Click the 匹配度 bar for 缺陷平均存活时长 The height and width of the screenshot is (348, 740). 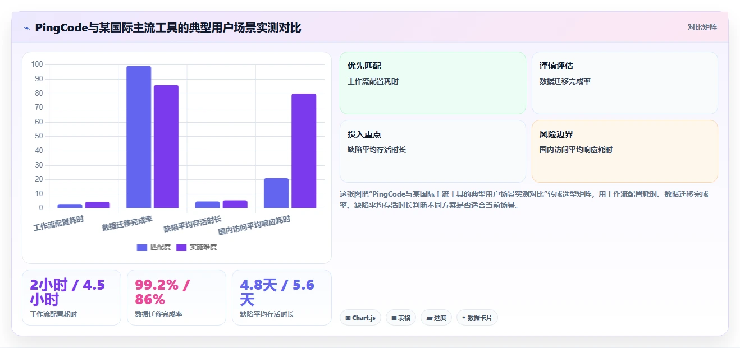pyautogui.click(x=208, y=205)
